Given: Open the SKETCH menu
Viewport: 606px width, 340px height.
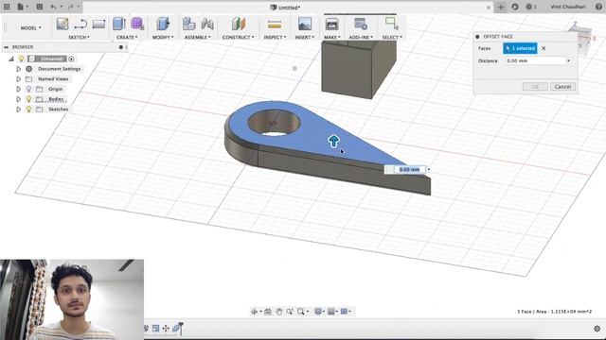Looking at the screenshot, I should (79, 38).
